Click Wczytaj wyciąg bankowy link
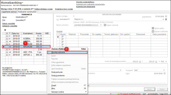The image size is (171, 95). point(85,2)
